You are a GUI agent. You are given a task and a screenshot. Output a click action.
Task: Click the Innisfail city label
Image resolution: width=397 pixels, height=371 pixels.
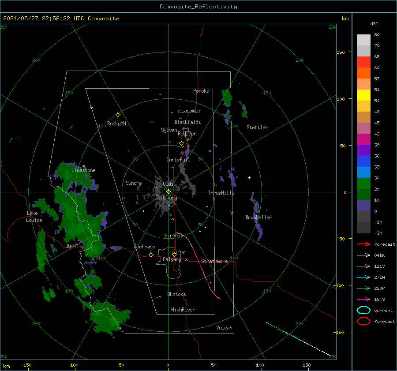(x=178, y=160)
